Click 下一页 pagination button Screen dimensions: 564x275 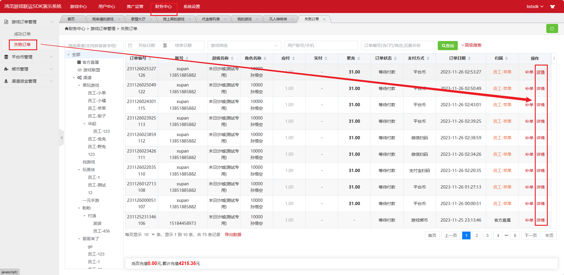531,235
